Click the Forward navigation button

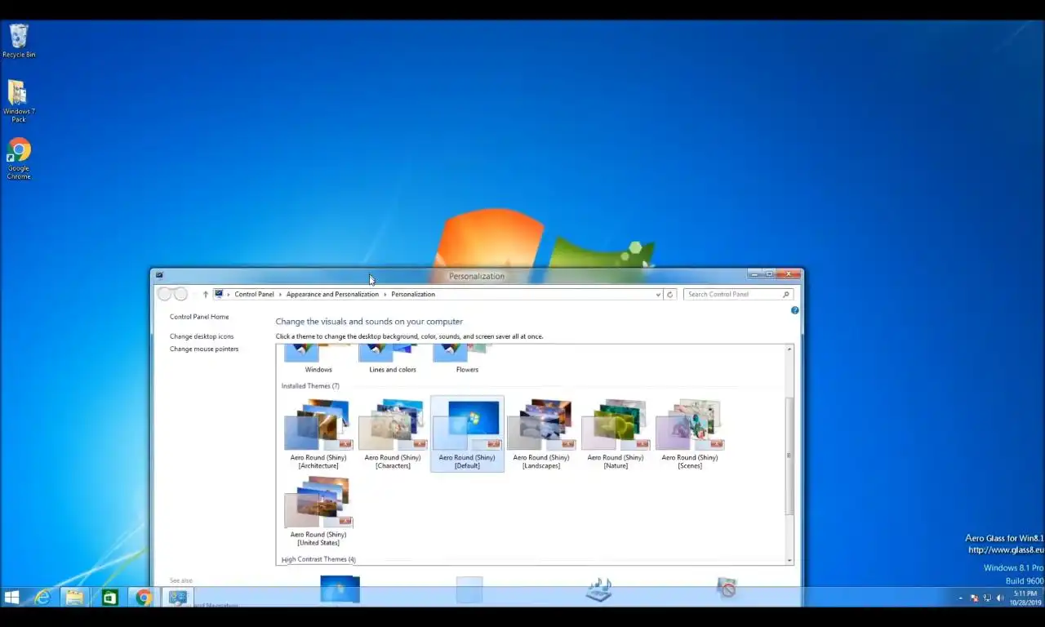point(180,294)
